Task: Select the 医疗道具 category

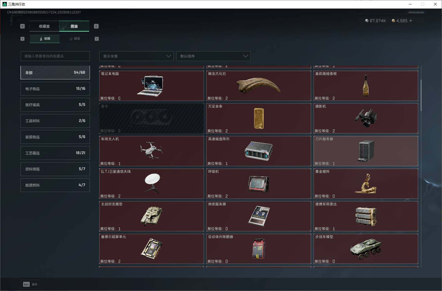Action: click(x=55, y=105)
